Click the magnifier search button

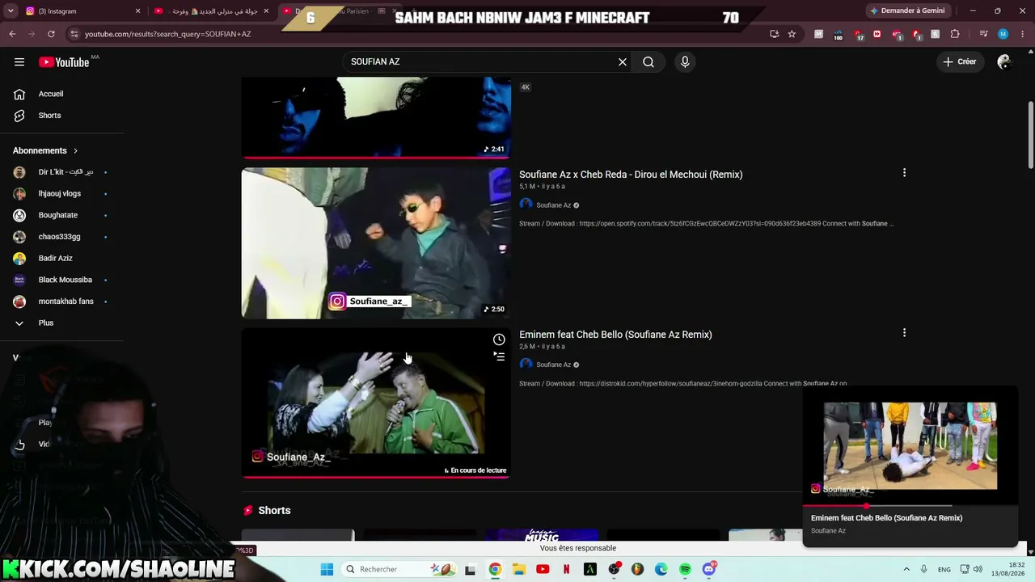click(x=648, y=61)
